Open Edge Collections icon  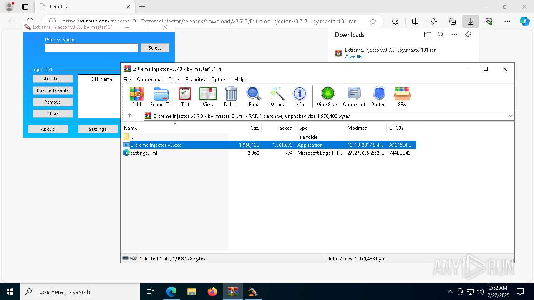tap(452, 21)
